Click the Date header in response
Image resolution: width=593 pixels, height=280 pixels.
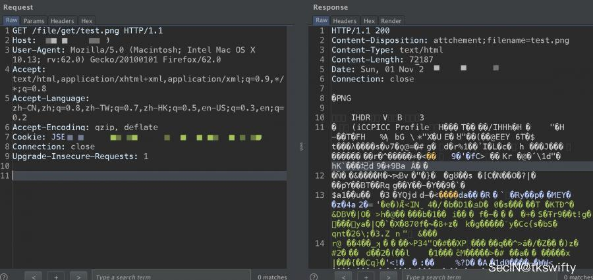pos(415,70)
